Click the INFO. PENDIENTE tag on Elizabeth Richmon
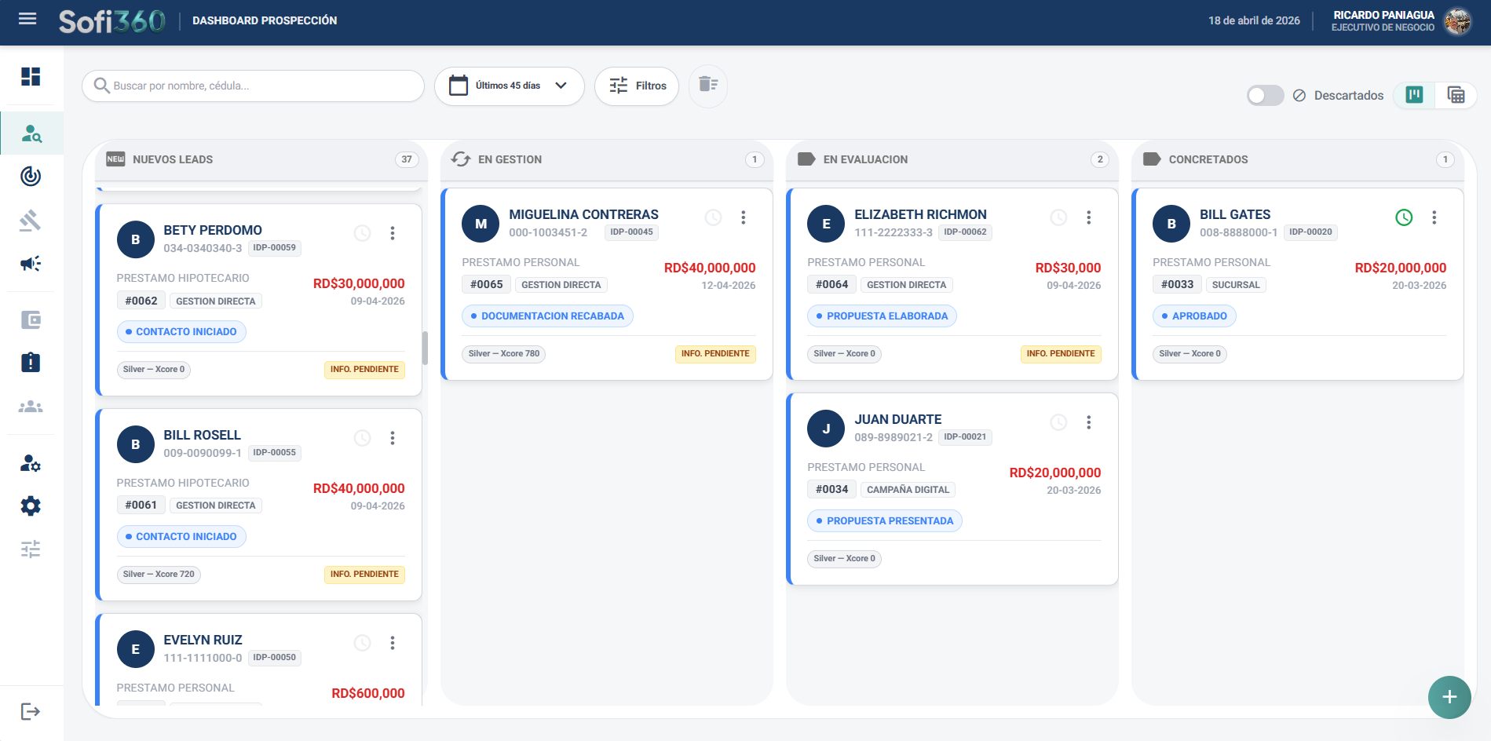1491x741 pixels. click(1061, 354)
